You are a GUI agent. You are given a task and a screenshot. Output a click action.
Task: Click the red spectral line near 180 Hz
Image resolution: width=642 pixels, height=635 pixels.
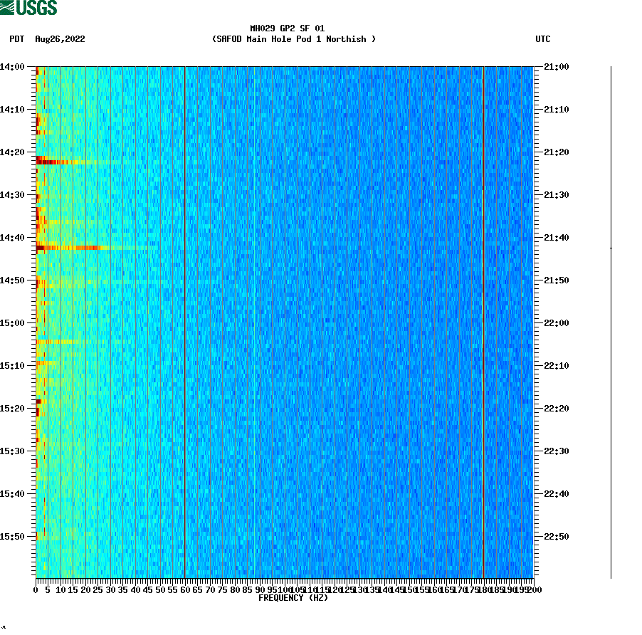click(483, 320)
